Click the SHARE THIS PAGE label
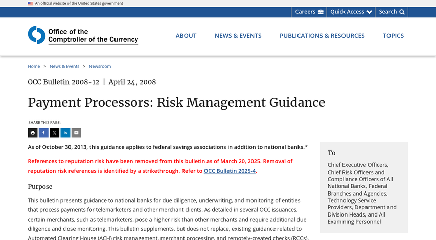 pyautogui.click(x=44, y=122)
